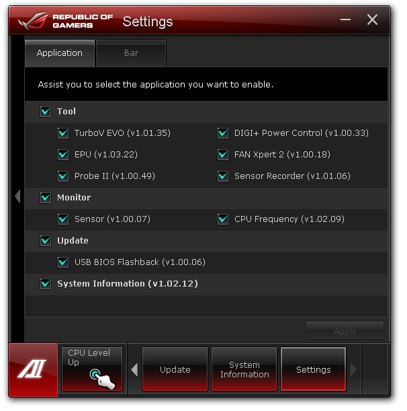Toggle the CPU Frequency checkbox
Viewport: 407px width, 411px height.
click(x=223, y=219)
